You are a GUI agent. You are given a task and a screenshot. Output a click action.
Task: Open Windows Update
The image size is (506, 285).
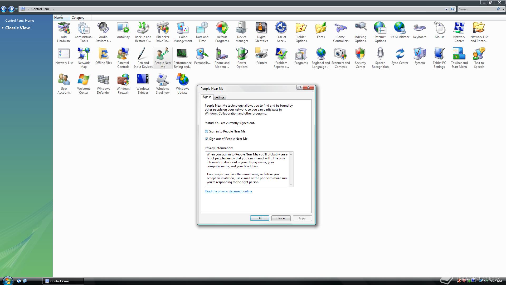point(182,84)
